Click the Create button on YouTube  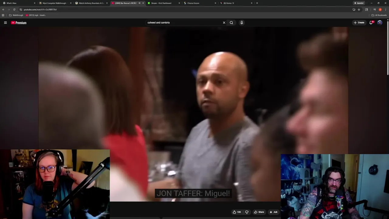[359, 23]
